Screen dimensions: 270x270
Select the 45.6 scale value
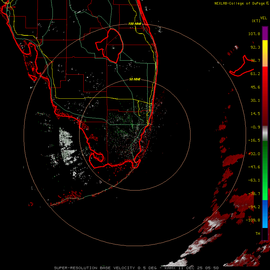255,87
